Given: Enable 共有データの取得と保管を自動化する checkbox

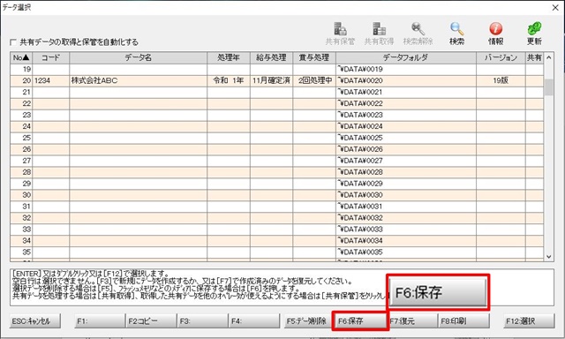Looking at the screenshot, I should [x=13, y=42].
